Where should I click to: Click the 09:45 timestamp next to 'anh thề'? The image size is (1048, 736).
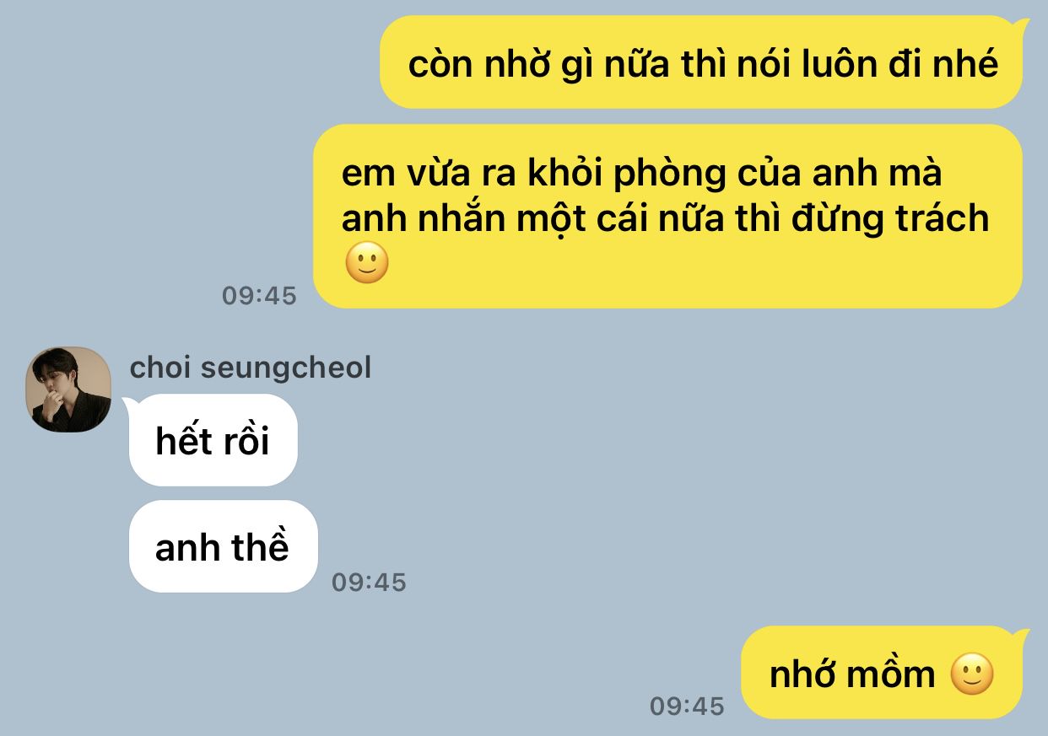pyautogui.click(x=369, y=582)
